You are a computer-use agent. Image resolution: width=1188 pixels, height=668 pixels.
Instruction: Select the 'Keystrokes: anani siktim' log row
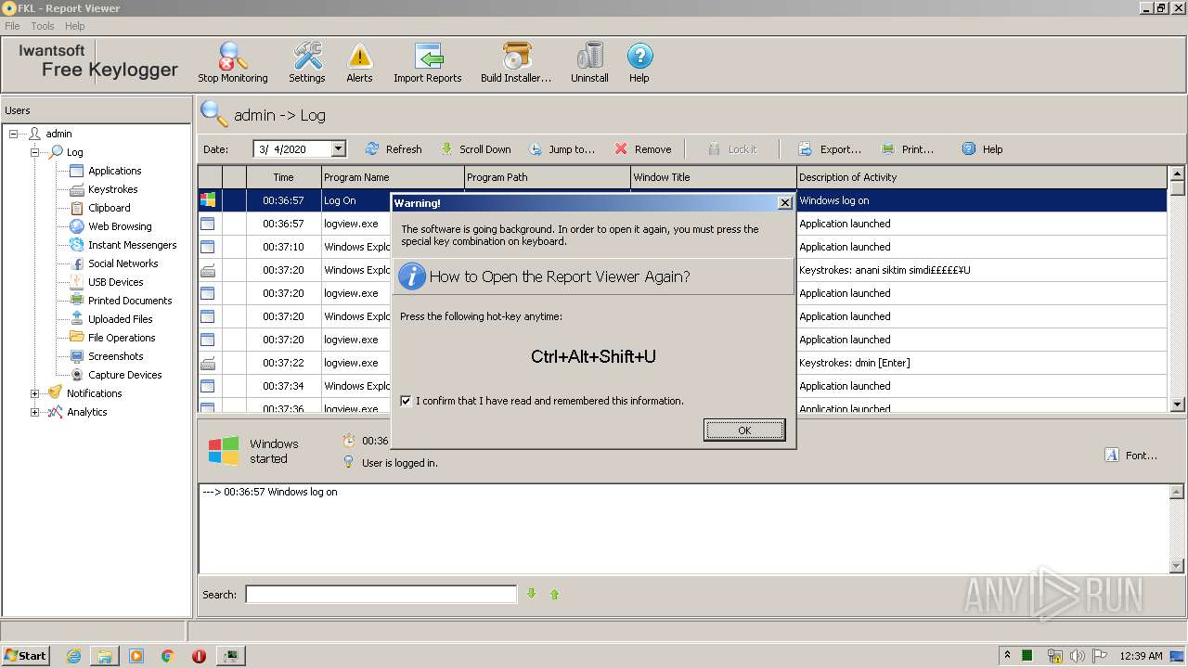coord(682,270)
